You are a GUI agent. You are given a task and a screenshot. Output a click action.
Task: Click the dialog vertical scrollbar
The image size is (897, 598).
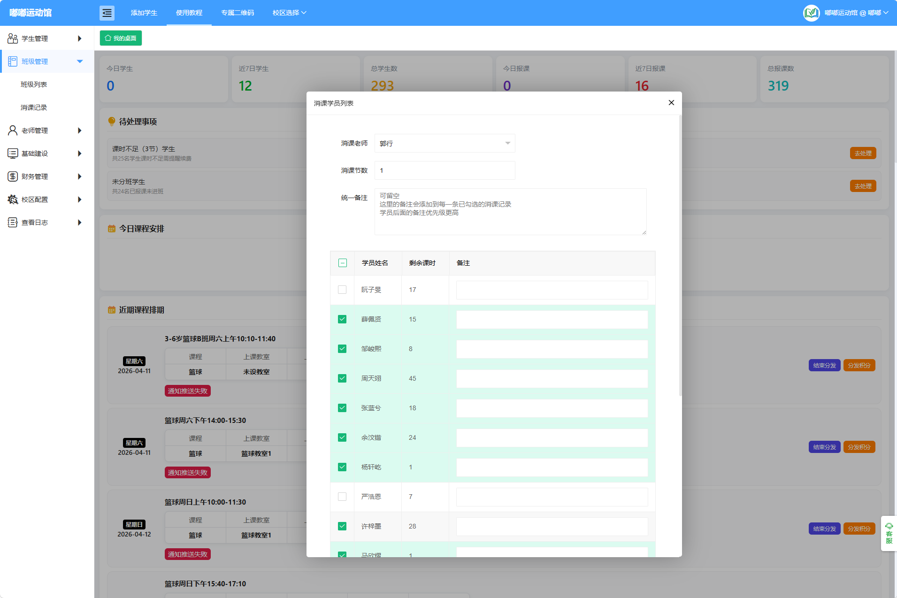click(680, 256)
